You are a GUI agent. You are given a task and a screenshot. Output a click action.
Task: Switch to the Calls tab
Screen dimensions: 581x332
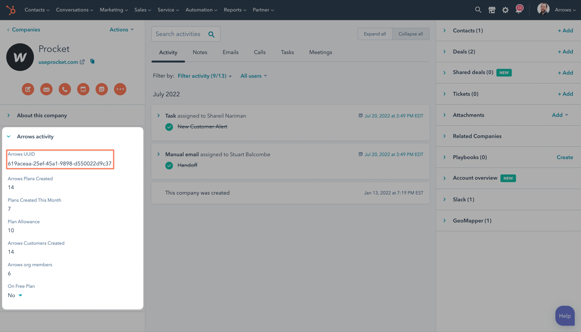[259, 52]
